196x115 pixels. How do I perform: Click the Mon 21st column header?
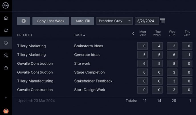143,33
